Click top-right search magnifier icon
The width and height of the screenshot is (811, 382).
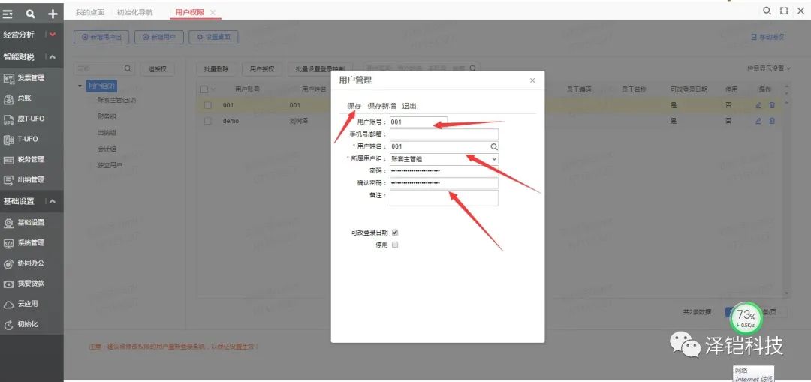pyautogui.click(x=767, y=11)
